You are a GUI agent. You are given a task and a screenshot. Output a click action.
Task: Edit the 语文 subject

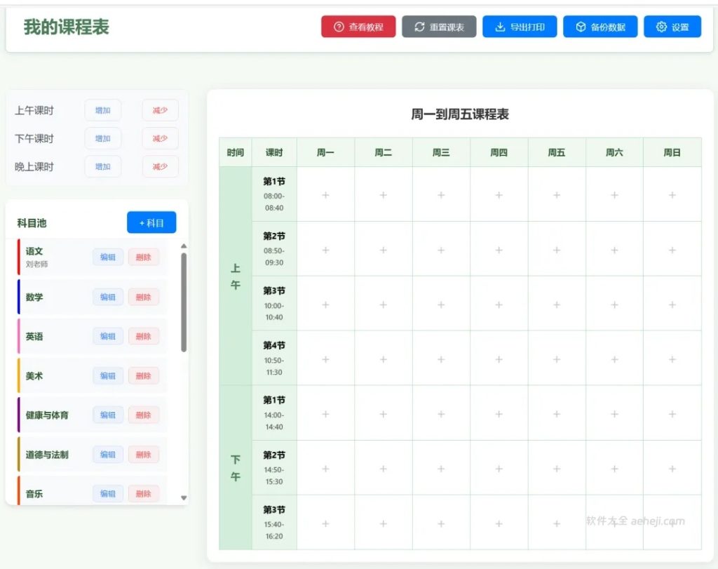point(107,257)
